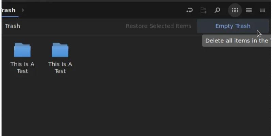Click the second folder's This Is A Test label
Screen dimensions: 272x136
tap(60, 68)
